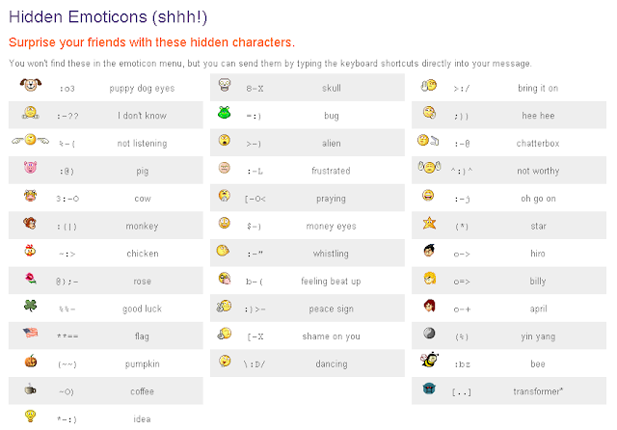
Task: Click the yin yang emoticon icon
Action: coord(428,335)
